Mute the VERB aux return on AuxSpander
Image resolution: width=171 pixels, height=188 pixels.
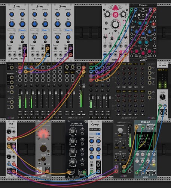pyautogui.click(x=91, y=111)
